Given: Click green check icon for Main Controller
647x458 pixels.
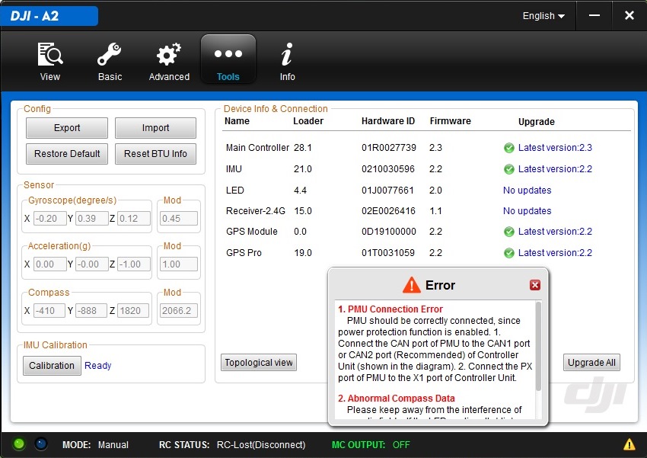Looking at the screenshot, I should tap(508, 148).
